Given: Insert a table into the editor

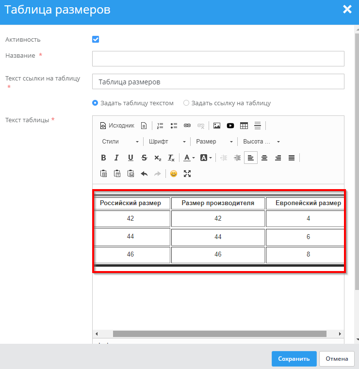Looking at the screenshot, I should click(244, 126).
